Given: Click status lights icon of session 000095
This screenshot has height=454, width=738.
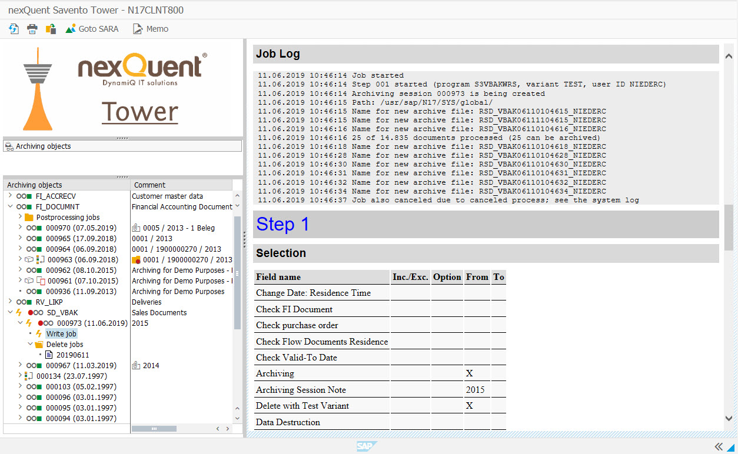Looking at the screenshot, I should 34,408.
